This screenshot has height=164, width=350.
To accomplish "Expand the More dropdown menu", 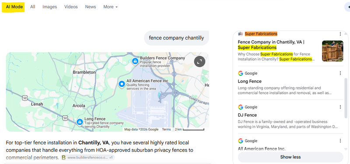I will 111,7.
